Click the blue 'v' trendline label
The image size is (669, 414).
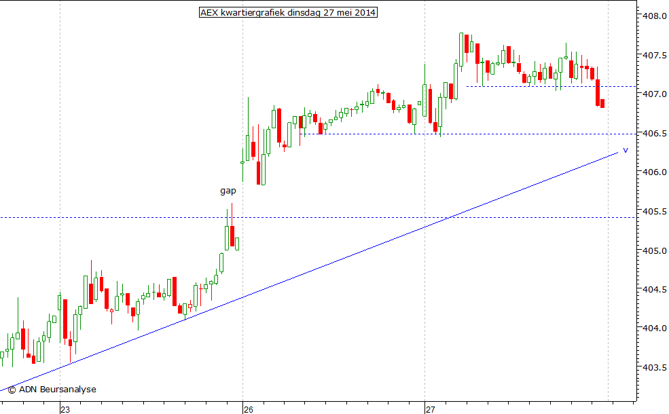tap(626, 150)
